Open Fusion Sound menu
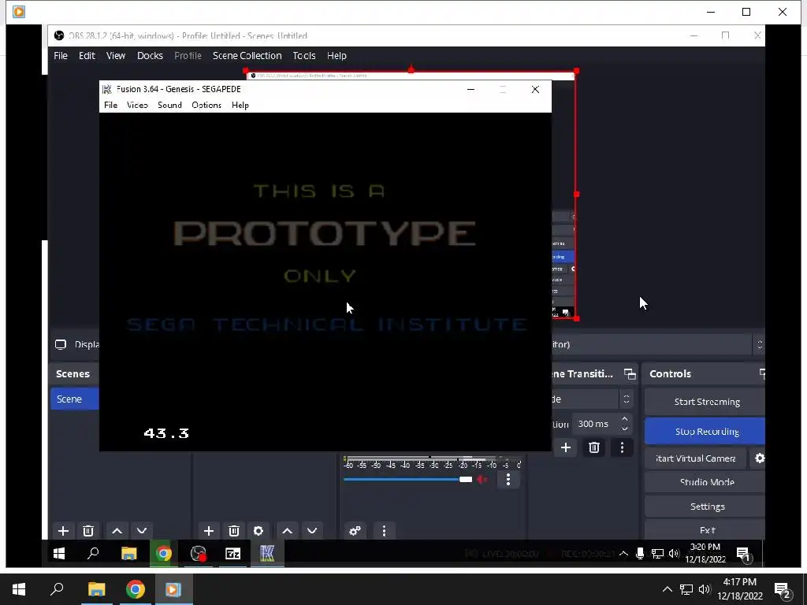This screenshot has height=605, width=807. tap(169, 105)
